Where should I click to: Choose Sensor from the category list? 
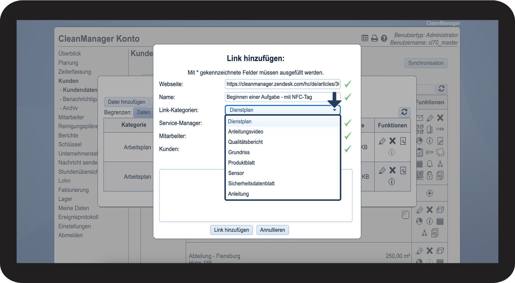pos(283,173)
